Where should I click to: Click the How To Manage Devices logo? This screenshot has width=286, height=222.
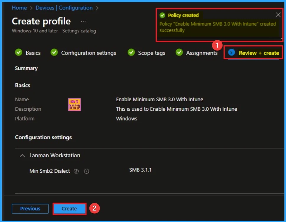pos(74,105)
